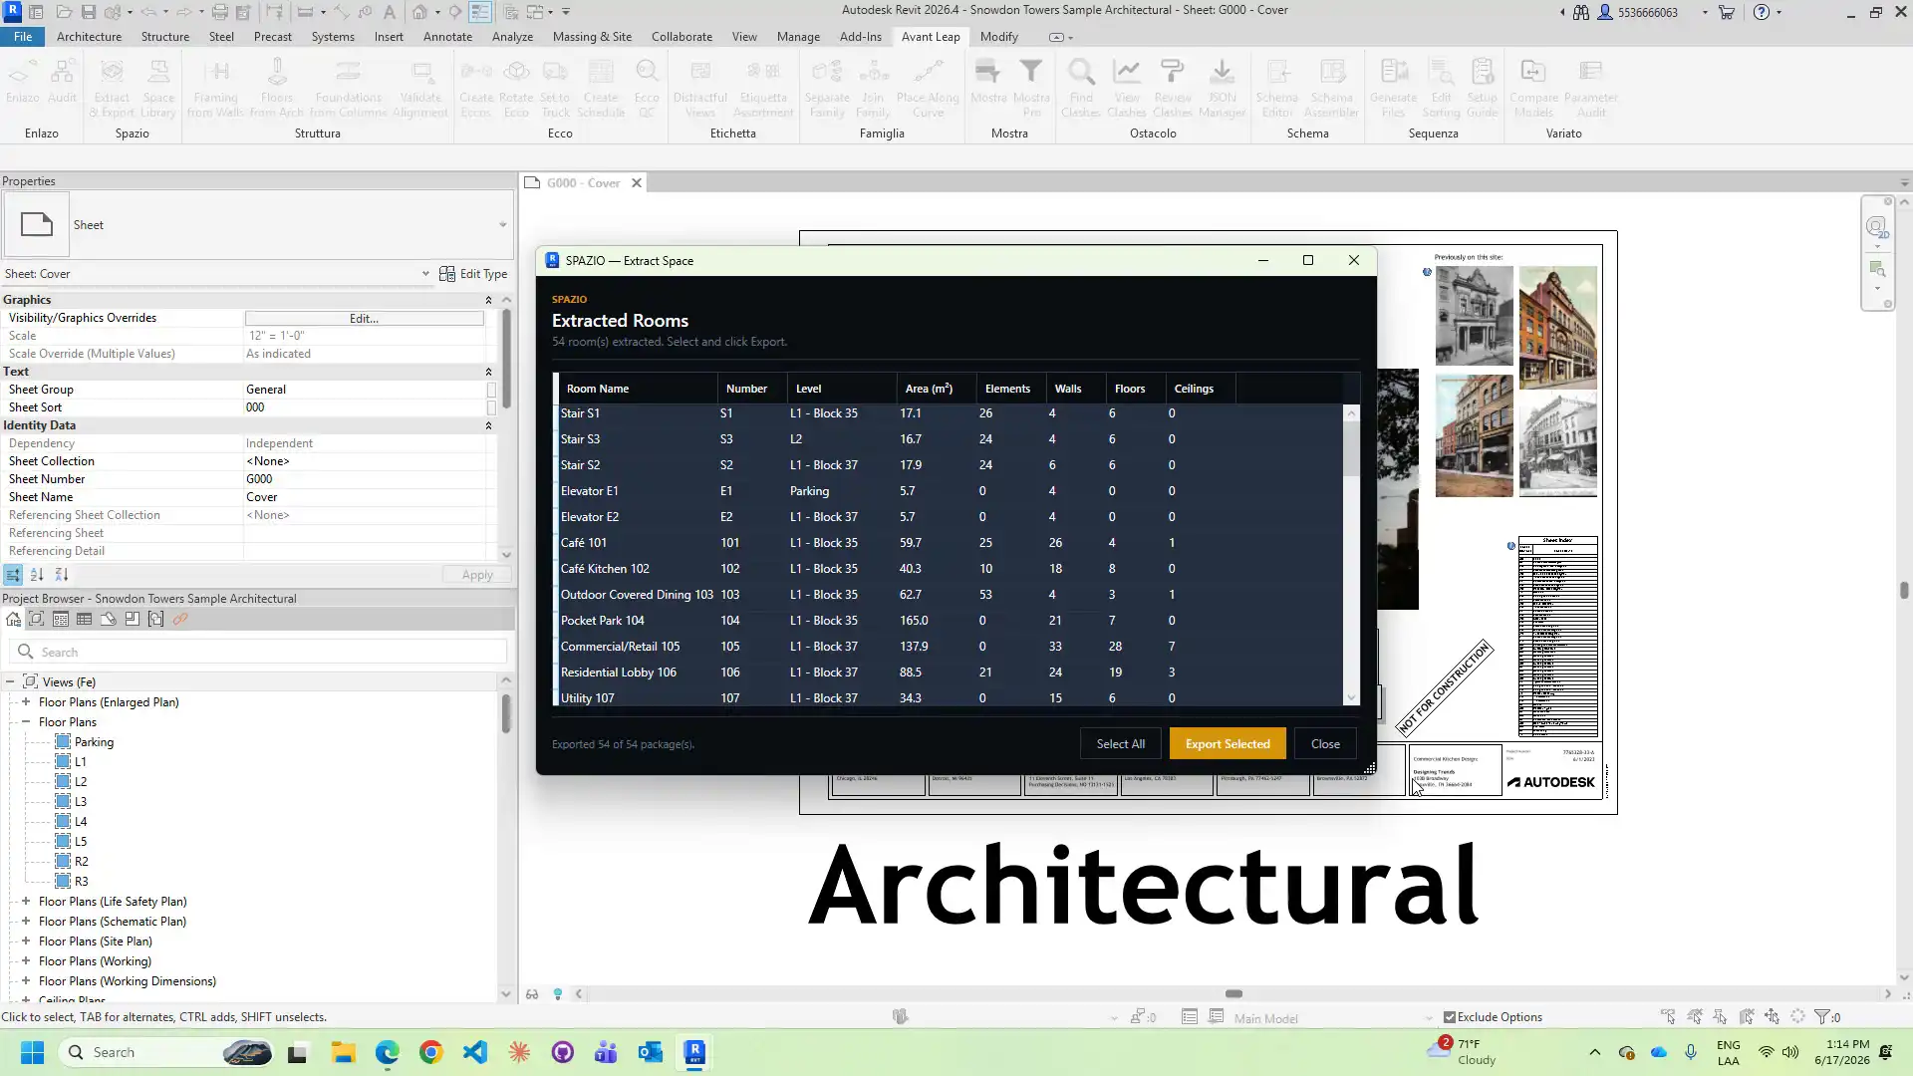Collapse the Floor Plans tree node
This screenshot has width=1913, height=1076.
[26, 722]
